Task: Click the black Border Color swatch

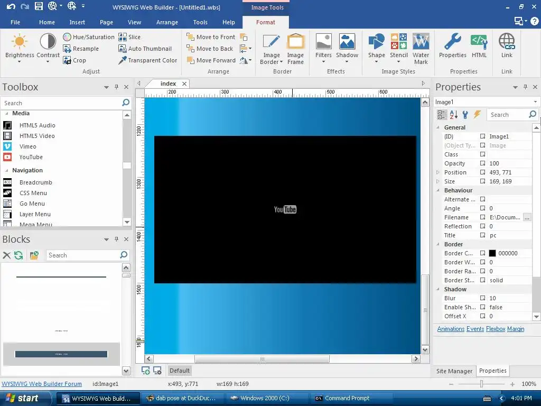Action: point(492,253)
